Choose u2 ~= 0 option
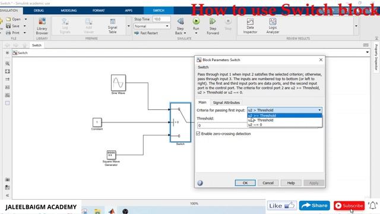 tap(284, 125)
